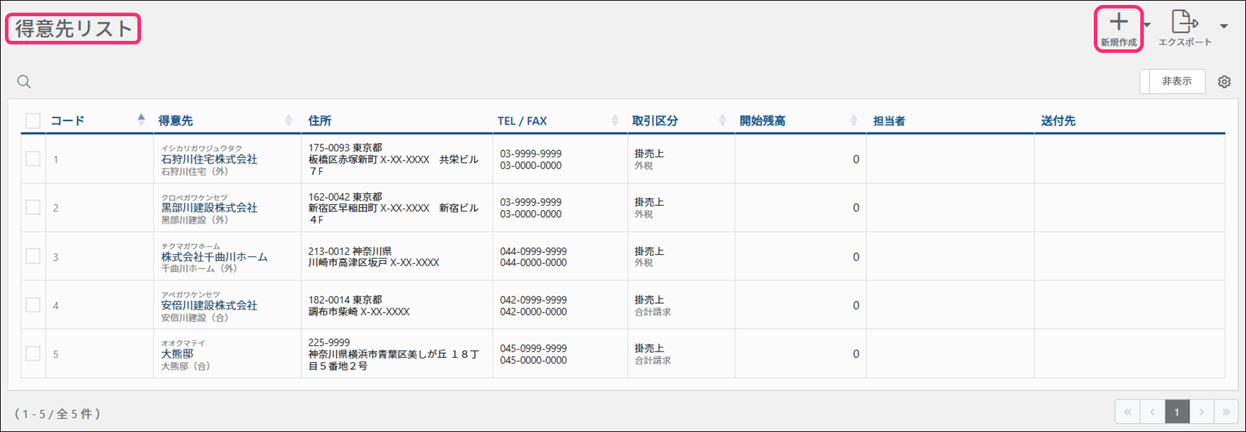This screenshot has width=1246, height=432.
Task: Open the 黒部川建設株式会社 customer link
Action: (x=209, y=208)
